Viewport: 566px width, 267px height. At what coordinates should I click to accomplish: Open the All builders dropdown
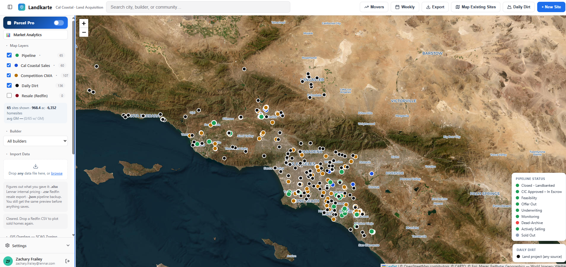tap(36, 141)
